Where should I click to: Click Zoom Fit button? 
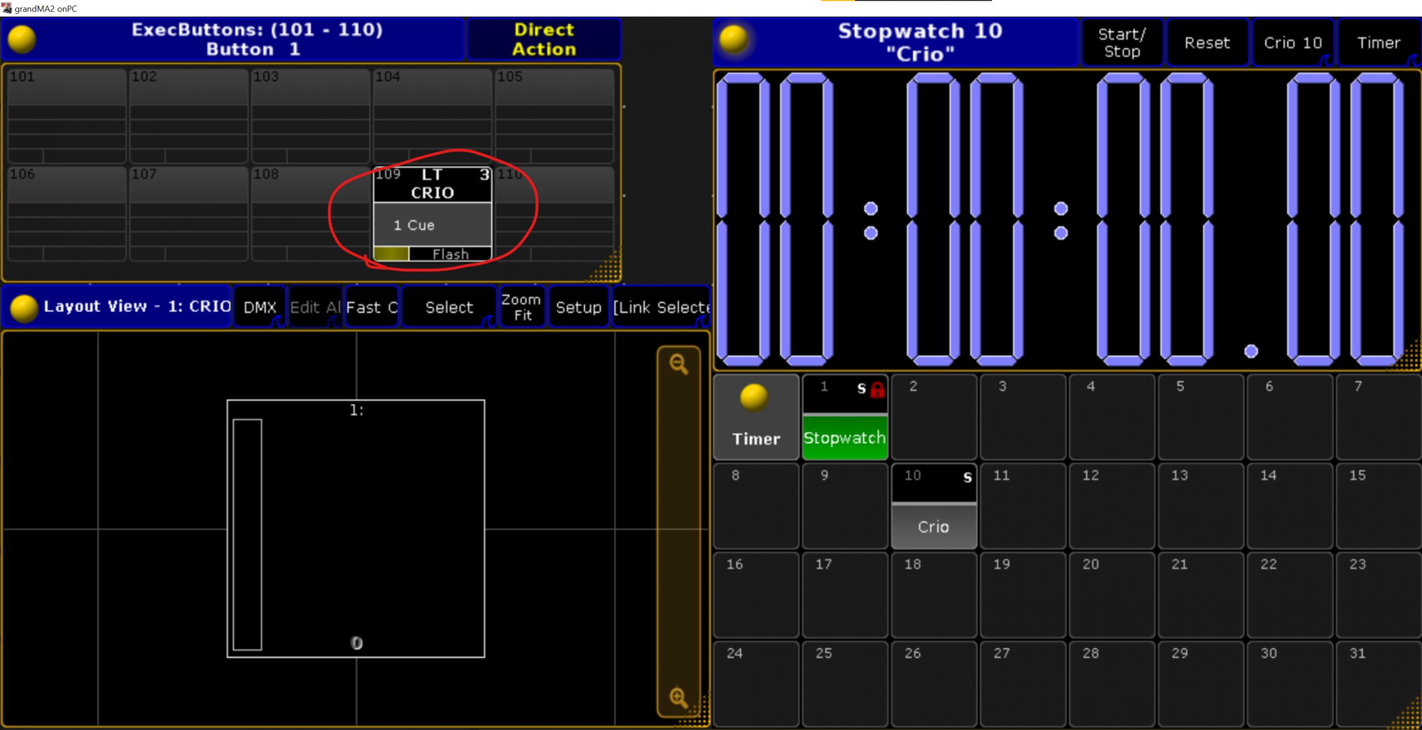(522, 307)
